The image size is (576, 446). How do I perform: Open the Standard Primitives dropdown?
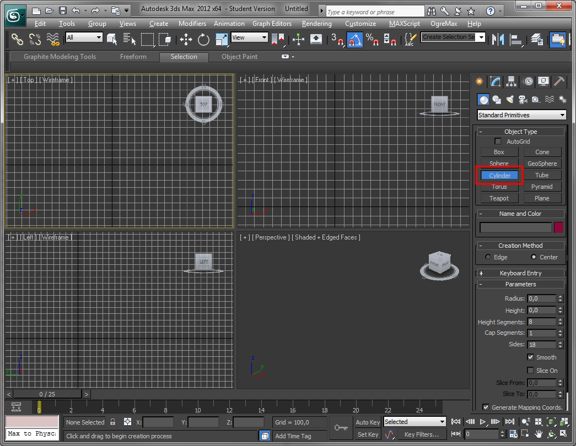521,115
